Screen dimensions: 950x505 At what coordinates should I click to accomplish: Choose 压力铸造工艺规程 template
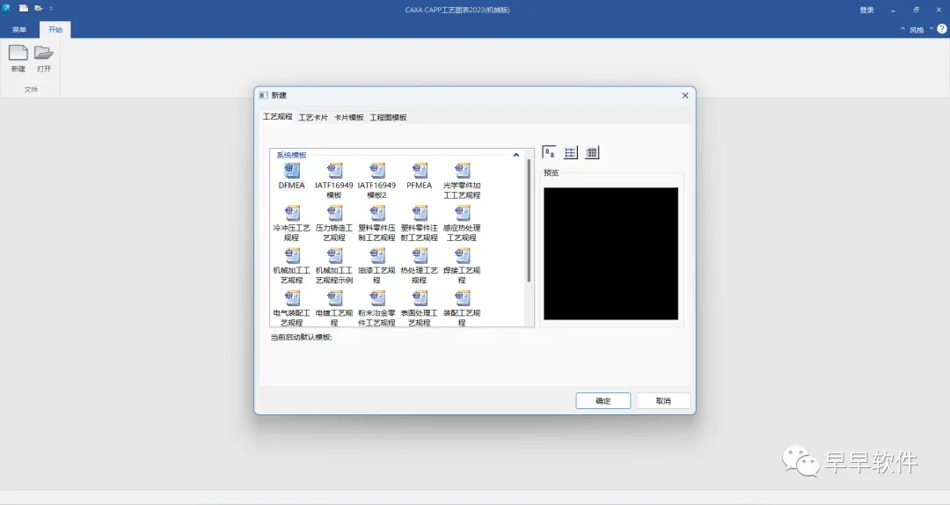pos(334,223)
